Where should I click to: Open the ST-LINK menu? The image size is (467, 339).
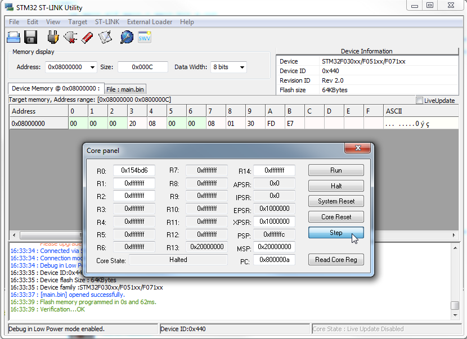click(107, 22)
